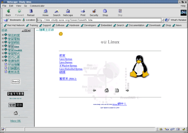Expand the 學習 Linux tree node
This screenshot has height=133, width=188.
click(3, 46)
